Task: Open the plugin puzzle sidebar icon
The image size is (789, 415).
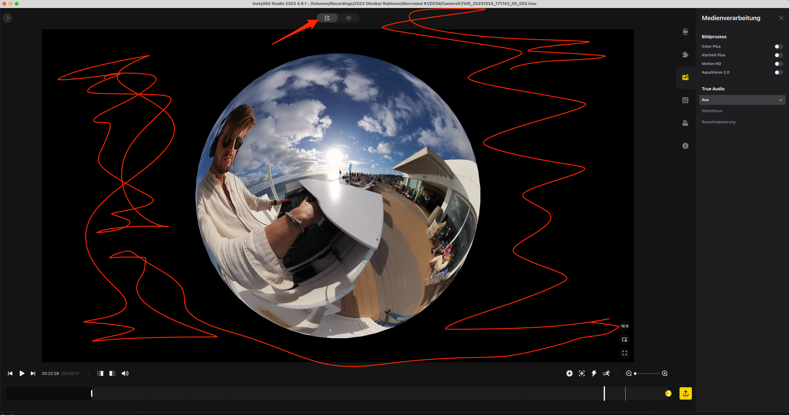Action: pos(685,55)
